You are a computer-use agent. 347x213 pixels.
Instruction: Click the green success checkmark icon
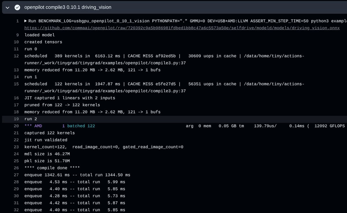[x=17, y=7]
